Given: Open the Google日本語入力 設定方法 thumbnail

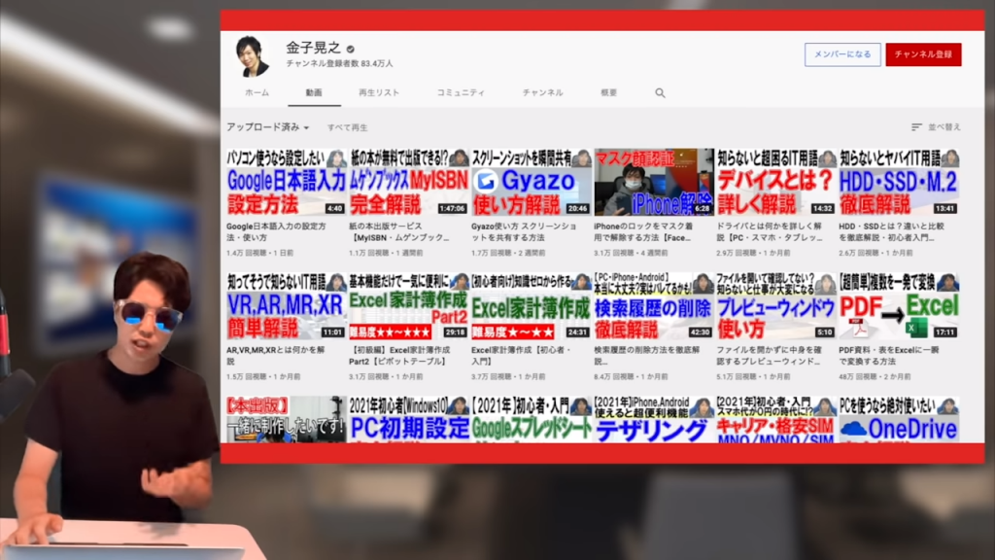Looking at the screenshot, I should (x=287, y=182).
